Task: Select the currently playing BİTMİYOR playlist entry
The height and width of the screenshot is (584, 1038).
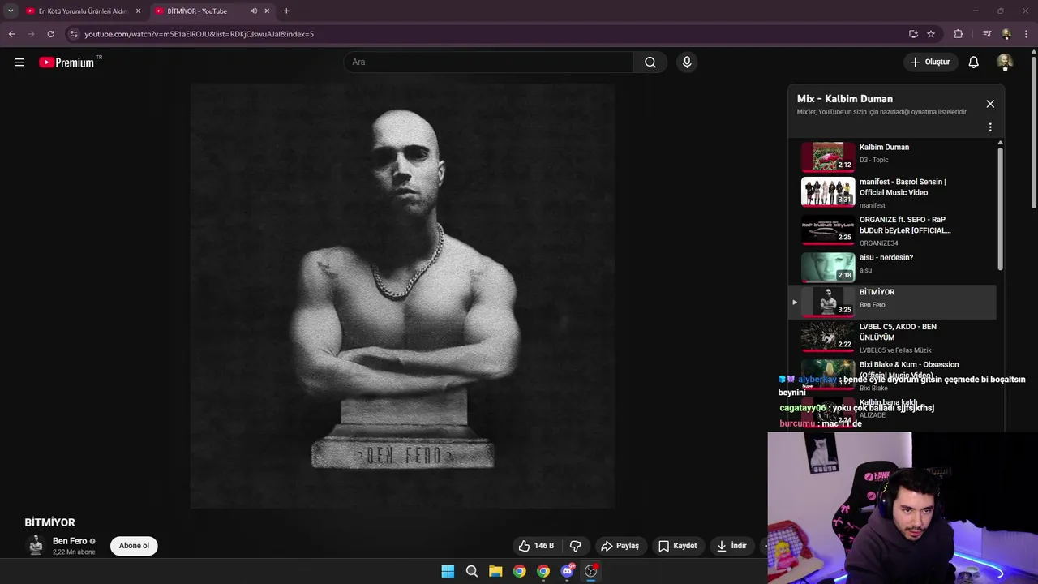Action: point(892,302)
